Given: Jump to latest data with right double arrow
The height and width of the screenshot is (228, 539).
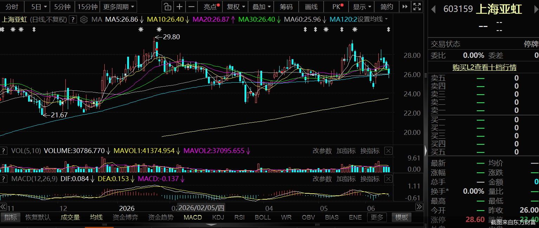Looking at the screenshot, I should 420,207.
